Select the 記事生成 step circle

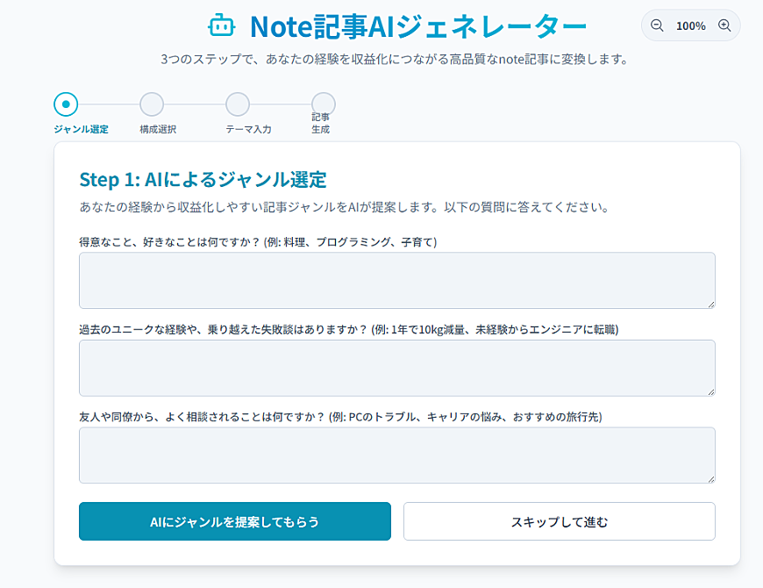coord(324,104)
